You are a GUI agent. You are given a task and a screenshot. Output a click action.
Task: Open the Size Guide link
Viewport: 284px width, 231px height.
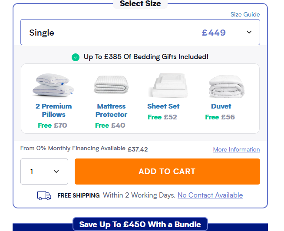pyautogui.click(x=245, y=14)
